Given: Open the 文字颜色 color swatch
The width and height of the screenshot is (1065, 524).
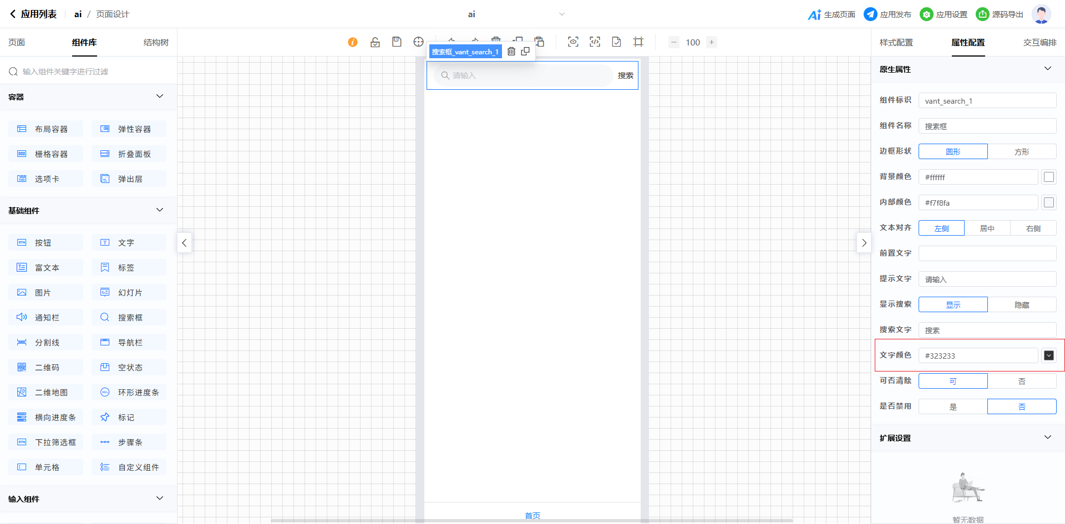Looking at the screenshot, I should [1048, 355].
